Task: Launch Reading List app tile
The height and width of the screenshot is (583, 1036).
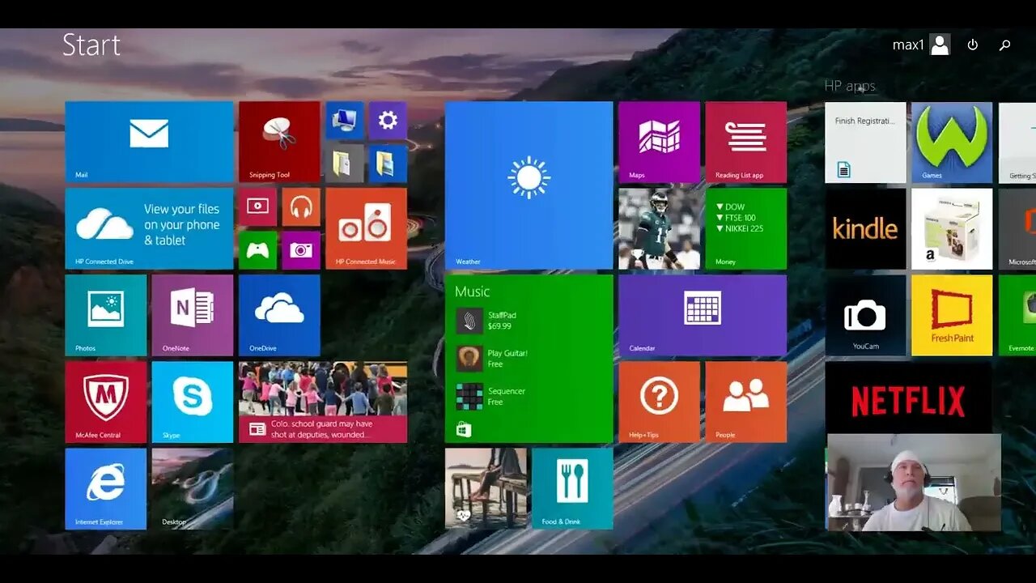Action: (x=745, y=142)
